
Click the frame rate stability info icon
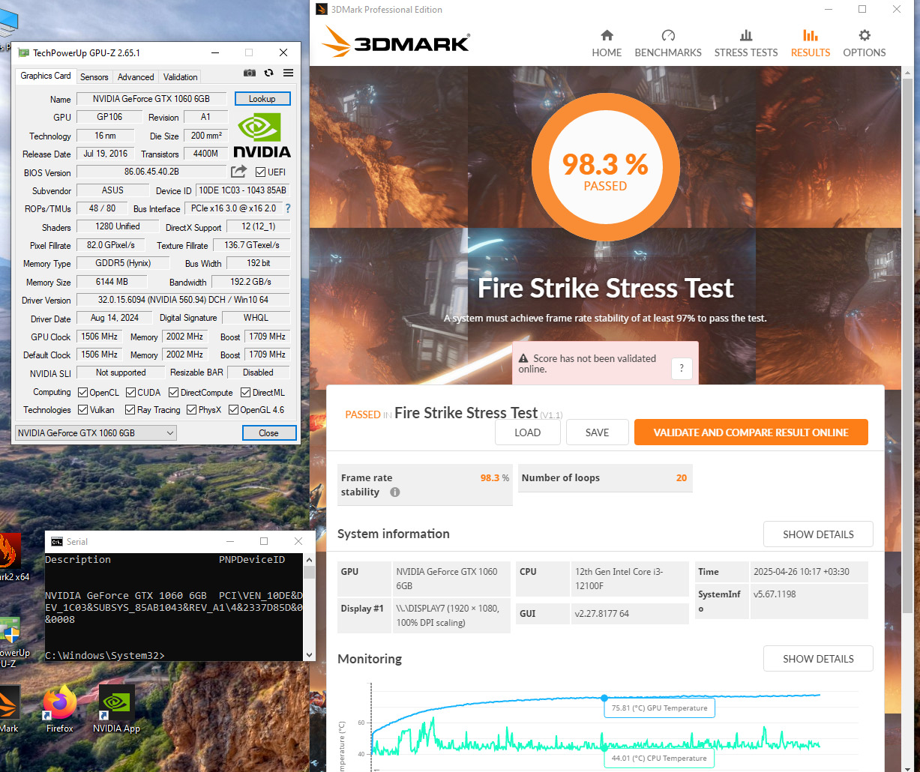point(395,492)
